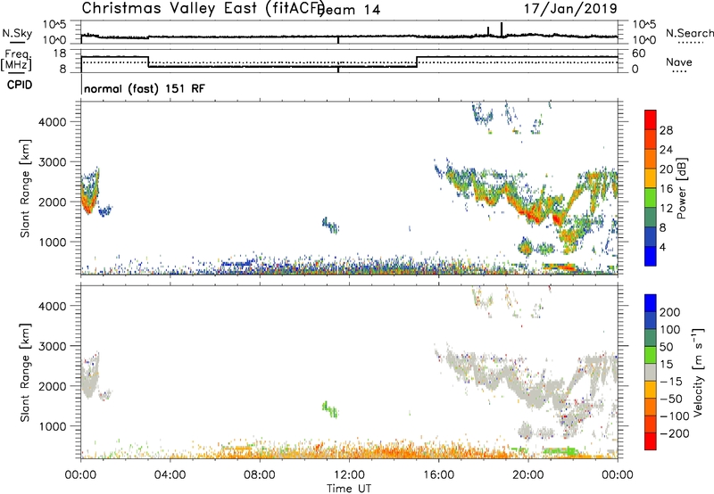
Task: Click the 'Slant Range [km]' label of the velocity panel
Action: coord(25,373)
